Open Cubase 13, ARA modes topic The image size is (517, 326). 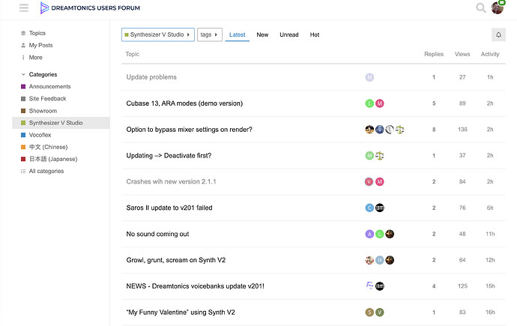click(x=184, y=103)
